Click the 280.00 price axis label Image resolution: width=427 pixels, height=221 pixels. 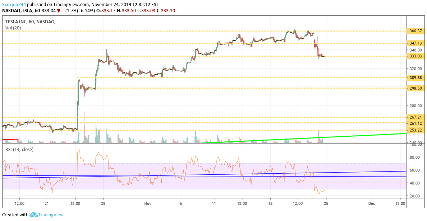(x=415, y=106)
